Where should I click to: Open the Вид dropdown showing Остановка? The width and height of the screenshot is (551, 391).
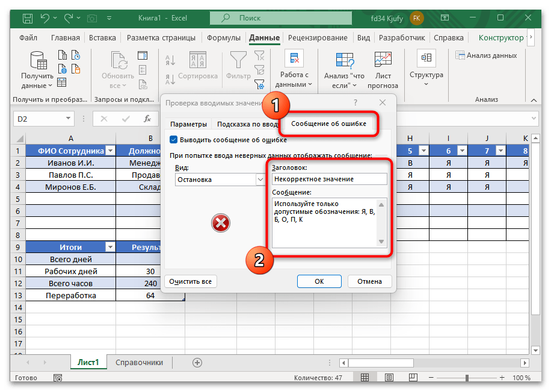pos(260,180)
